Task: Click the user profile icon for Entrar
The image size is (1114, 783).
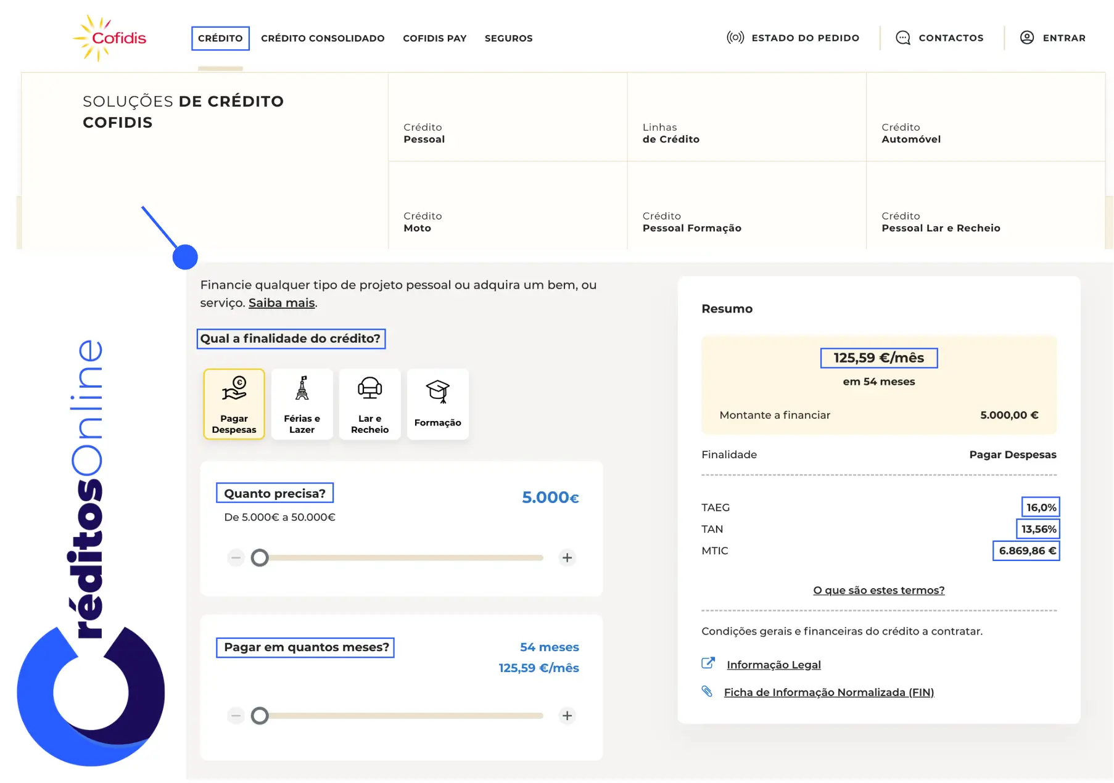Action: [1027, 38]
